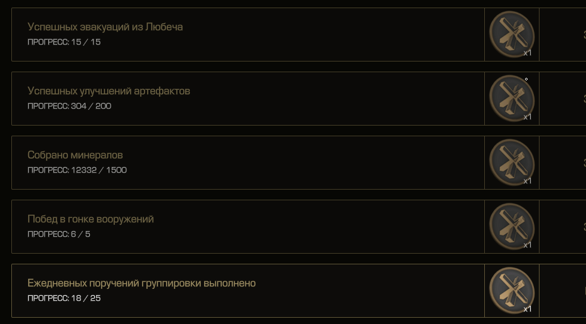
Task: Open the Успешных эвакуаций из Любеча title
Action: [x=105, y=27]
